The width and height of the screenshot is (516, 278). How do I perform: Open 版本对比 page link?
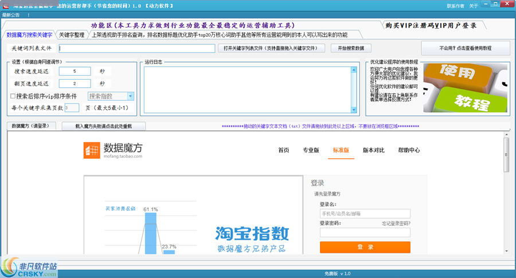pos(373,150)
